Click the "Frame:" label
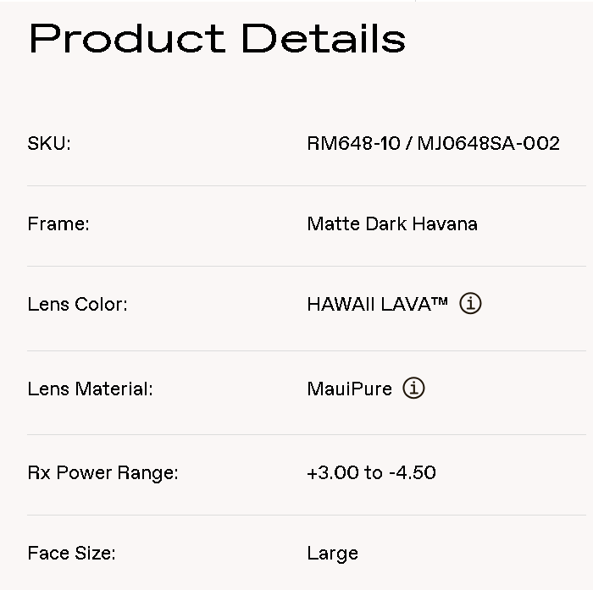This screenshot has width=593, height=590. point(58,224)
